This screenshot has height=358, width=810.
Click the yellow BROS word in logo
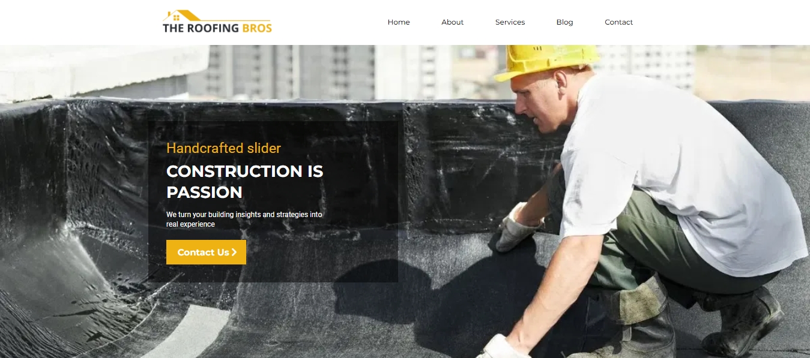257,28
